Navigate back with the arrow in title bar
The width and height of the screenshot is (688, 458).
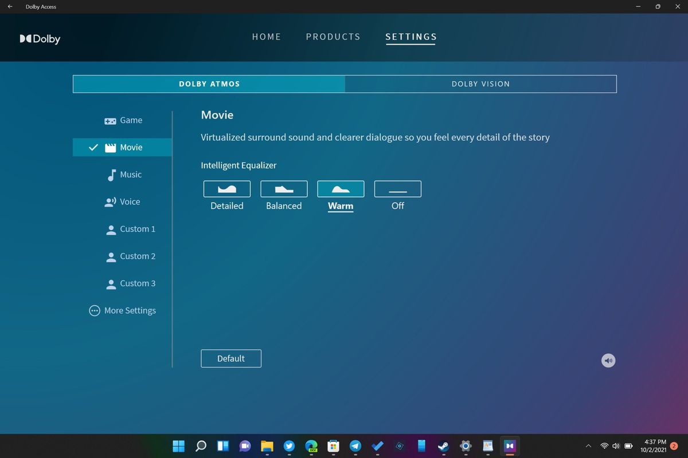[9, 6]
